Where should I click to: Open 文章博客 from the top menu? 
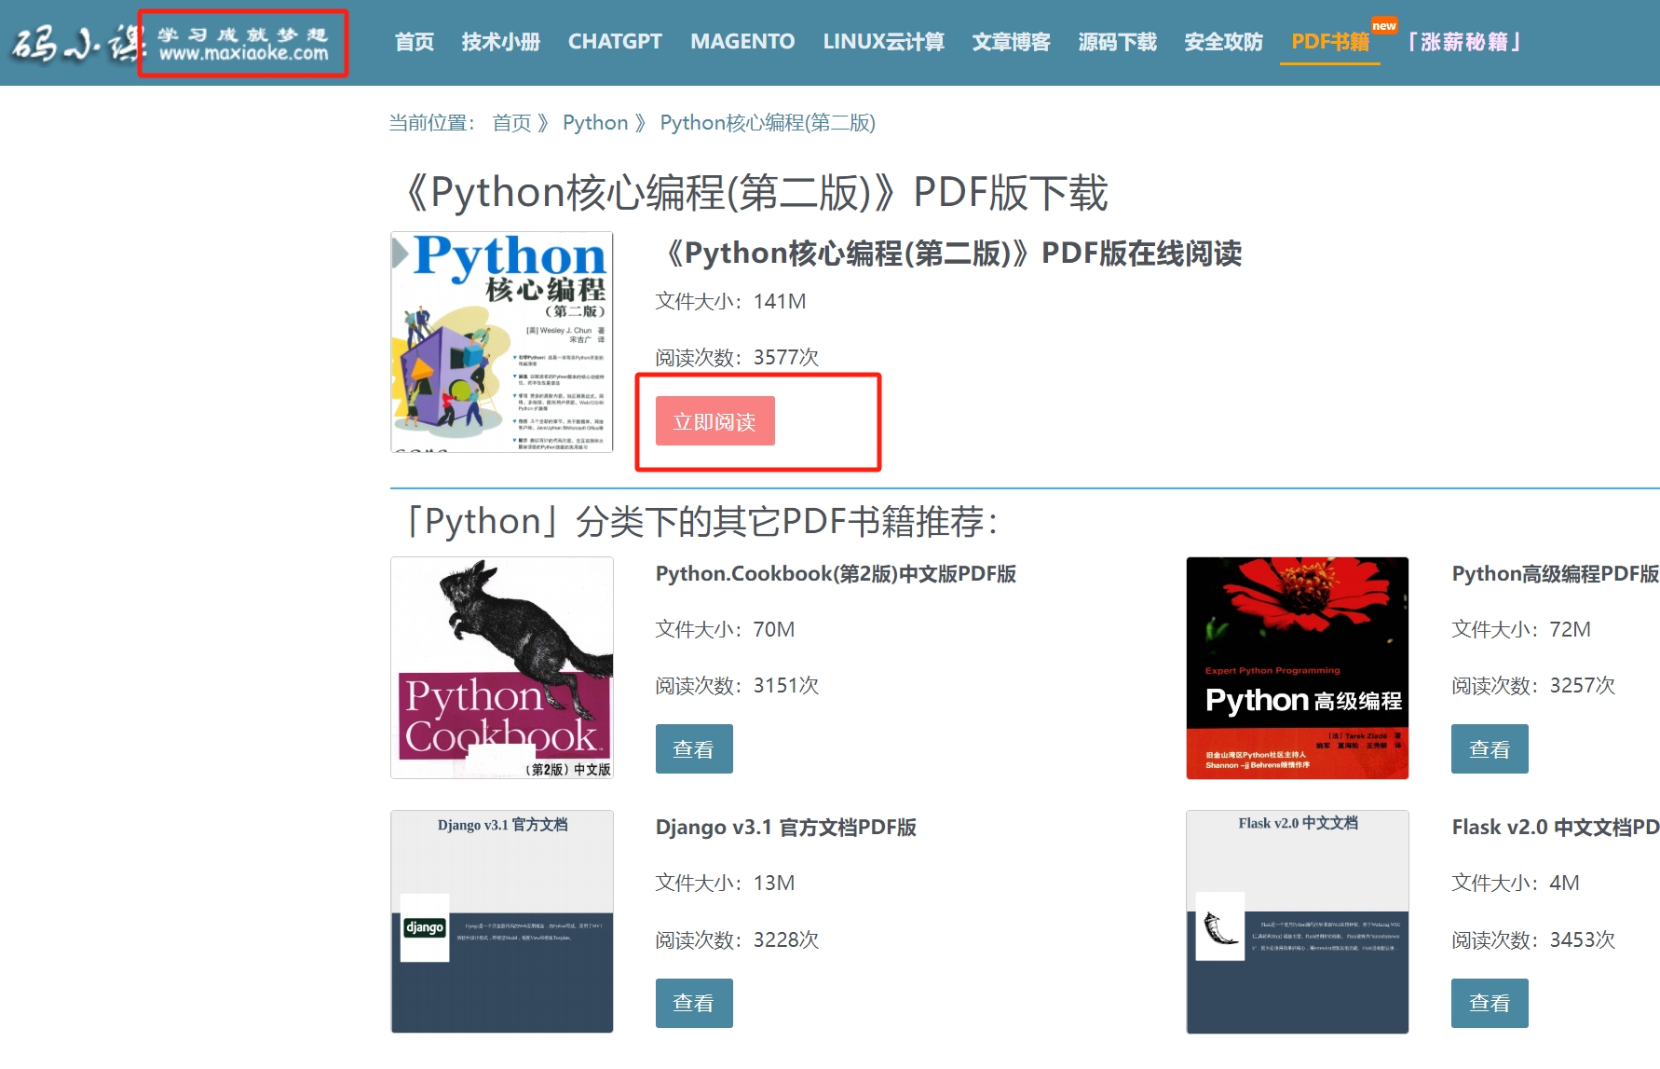point(1011,42)
